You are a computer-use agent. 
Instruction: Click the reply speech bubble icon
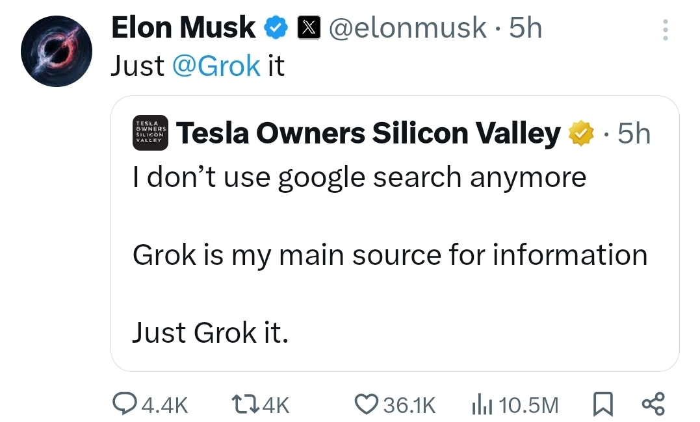(124, 404)
